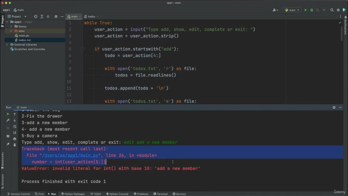Open Terminal tool window
This screenshot has height=196, width=348.
[160, 194]
